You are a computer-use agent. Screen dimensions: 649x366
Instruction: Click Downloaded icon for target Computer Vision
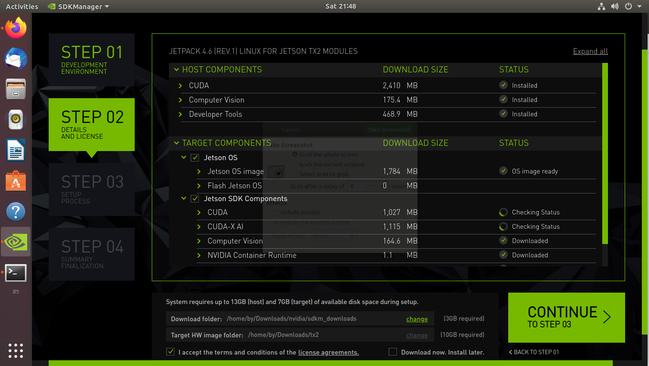click(503, 240)
